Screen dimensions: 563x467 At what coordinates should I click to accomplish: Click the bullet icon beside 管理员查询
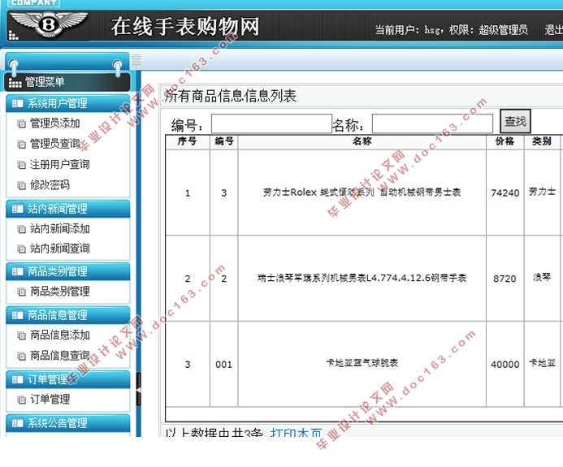(22, 145)
